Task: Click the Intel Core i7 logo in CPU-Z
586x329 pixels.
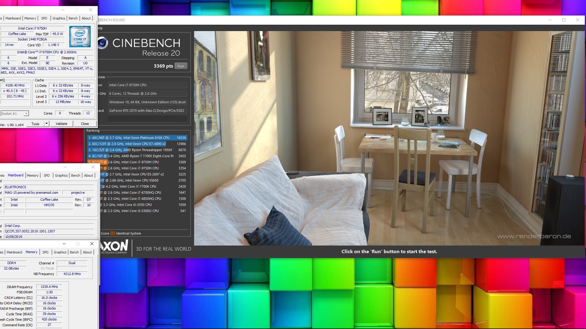Action: (80, 37)
